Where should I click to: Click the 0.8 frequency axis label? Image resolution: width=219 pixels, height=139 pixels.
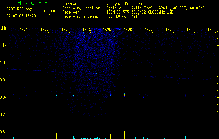click(x=3, y=97)
